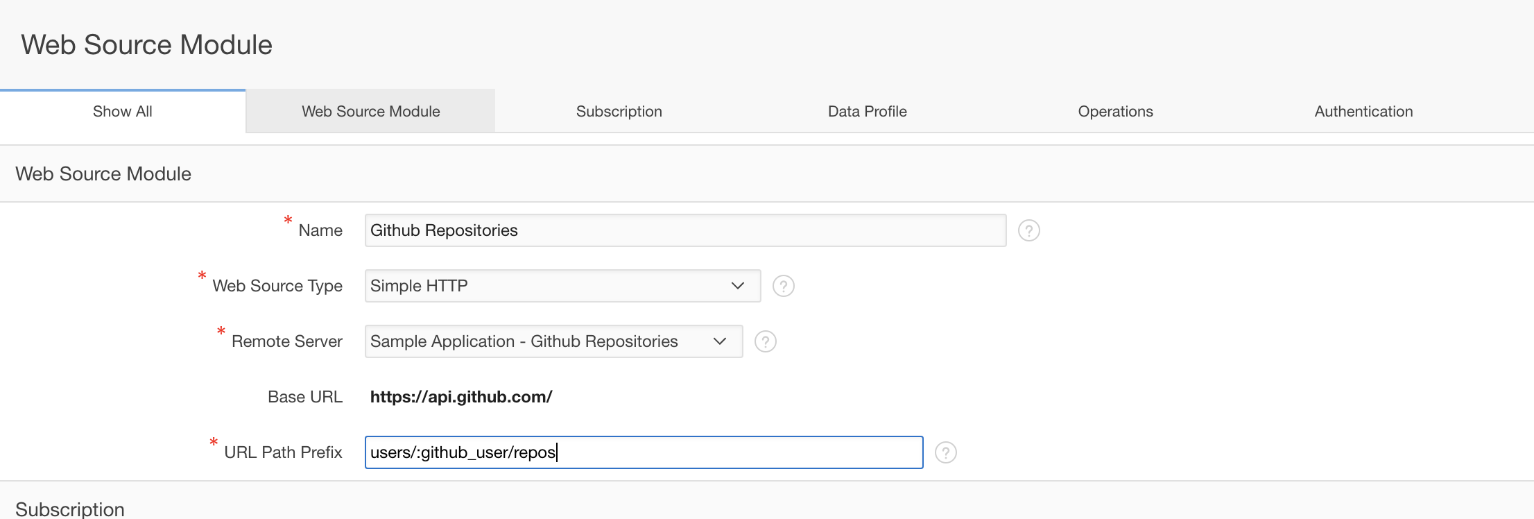1534x519 pixels.
Task: Click the Web Source Type label
Action: point(277,286)
